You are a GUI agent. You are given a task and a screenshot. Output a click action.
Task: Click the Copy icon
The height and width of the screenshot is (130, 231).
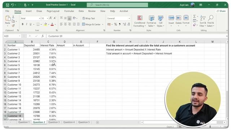point(13,21)
